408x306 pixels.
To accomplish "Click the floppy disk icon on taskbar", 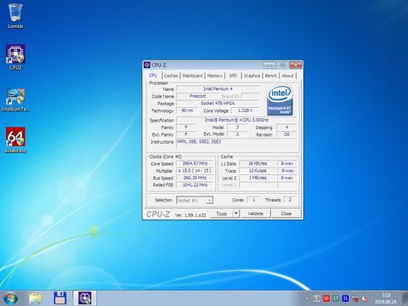I will tap(60, 298).
